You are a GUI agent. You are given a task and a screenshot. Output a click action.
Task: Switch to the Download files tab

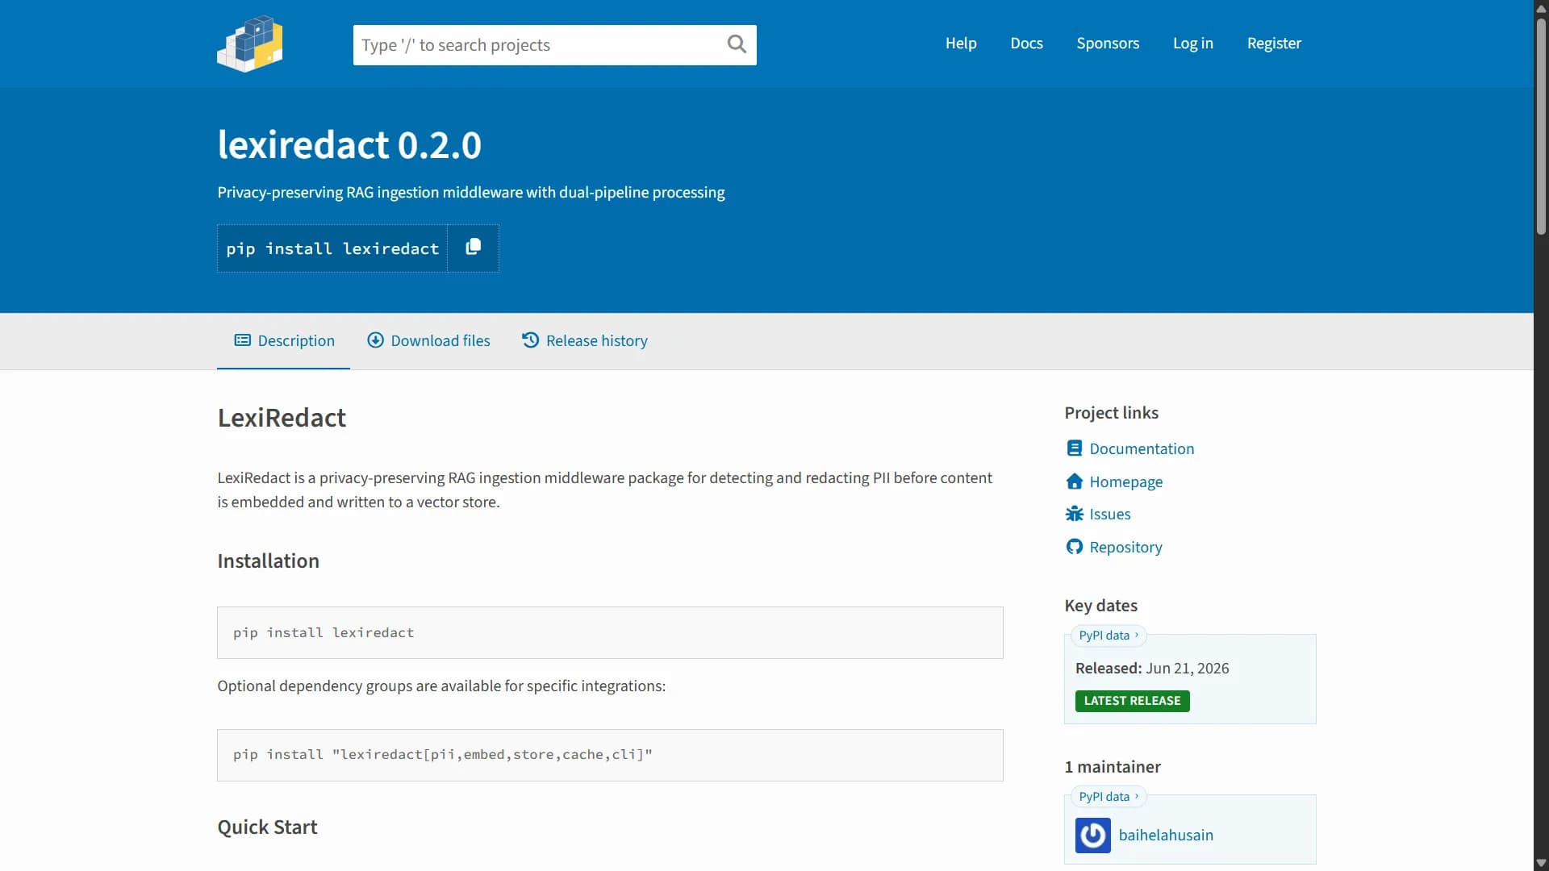click(428, 340)
